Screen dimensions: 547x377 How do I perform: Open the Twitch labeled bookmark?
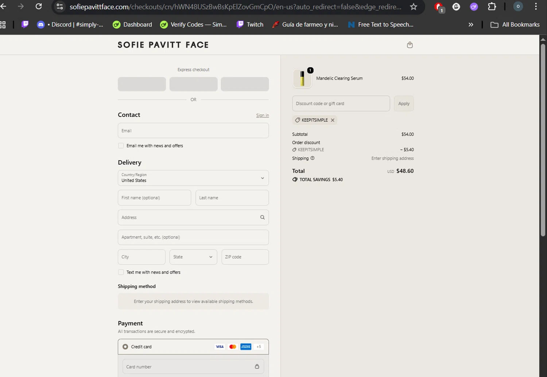(250, 24)
